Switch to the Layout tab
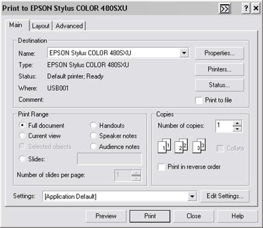 (41, 26)
